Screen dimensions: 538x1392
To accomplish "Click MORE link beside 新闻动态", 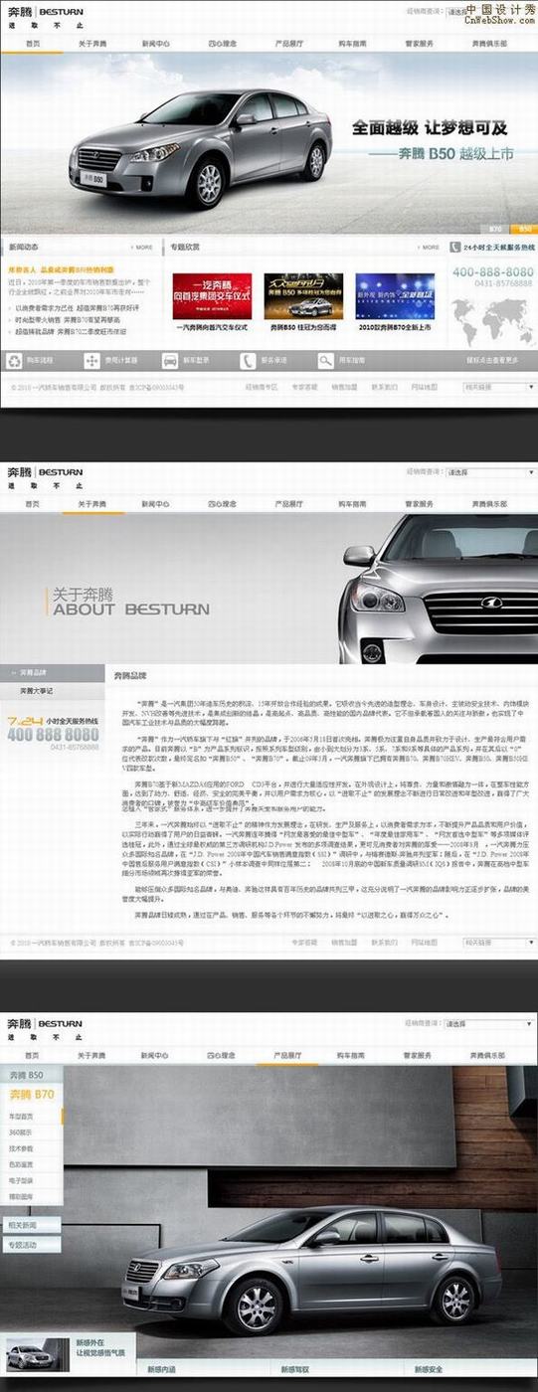I will tap(142, 247).
